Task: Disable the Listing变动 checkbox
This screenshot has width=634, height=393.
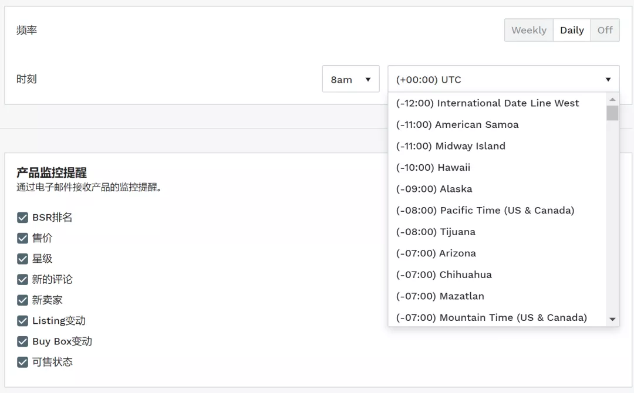Action: pyautogui.click(x=22, y=321)
